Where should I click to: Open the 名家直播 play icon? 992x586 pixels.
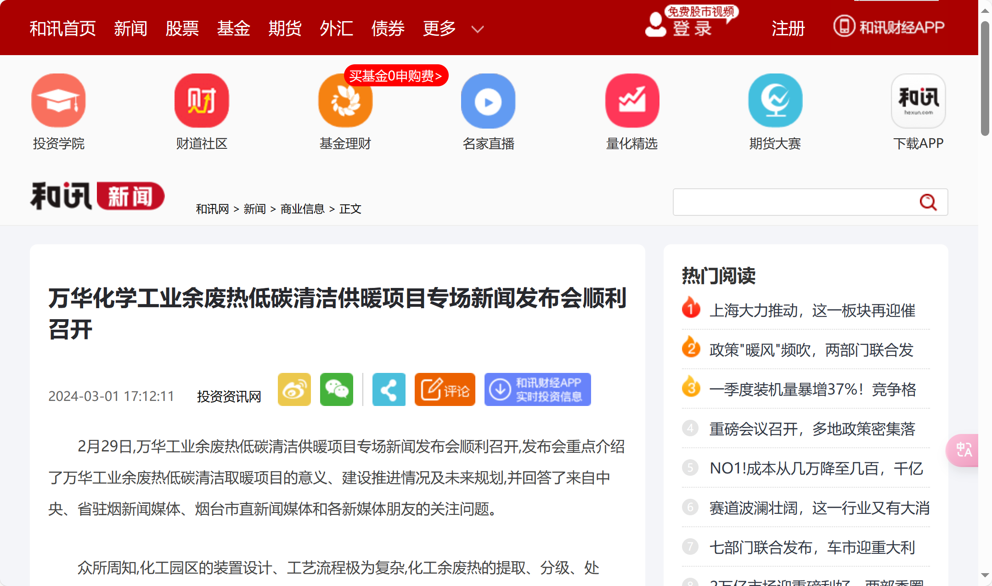488,101
